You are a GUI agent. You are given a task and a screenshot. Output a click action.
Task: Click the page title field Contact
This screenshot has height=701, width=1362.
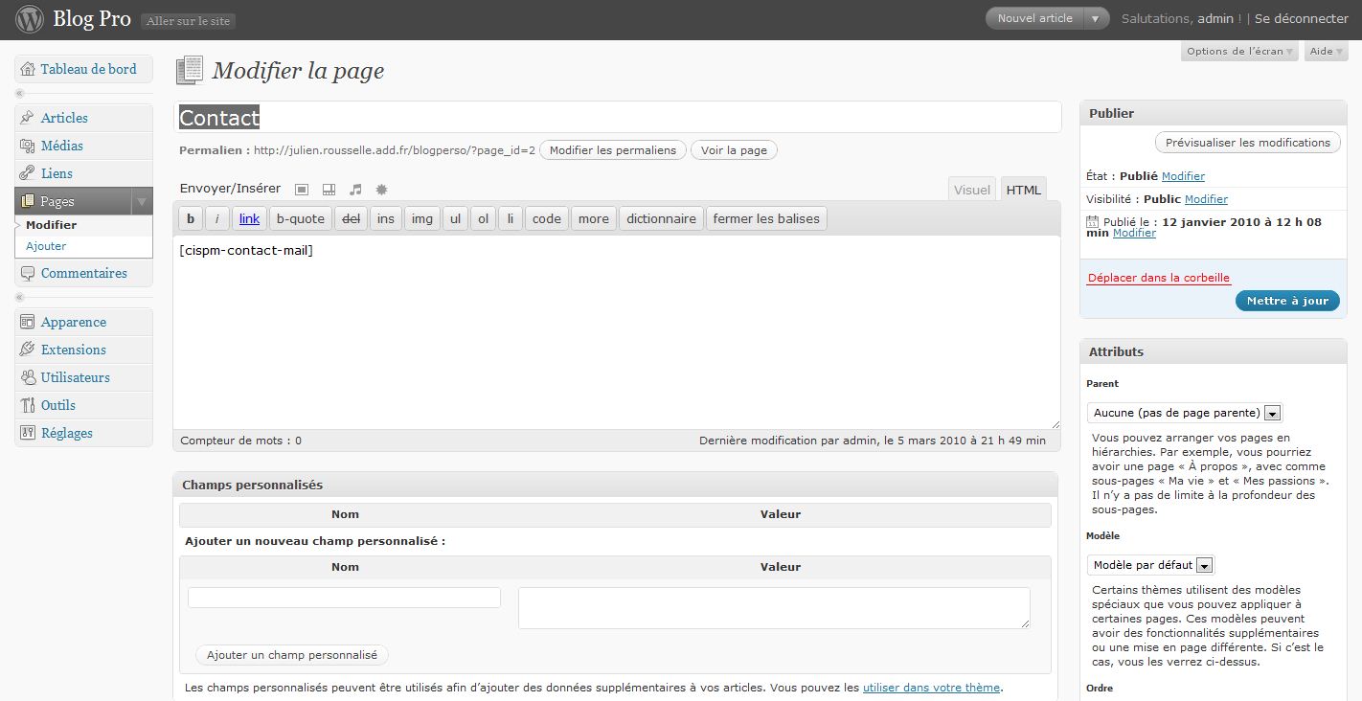(617, 118)
